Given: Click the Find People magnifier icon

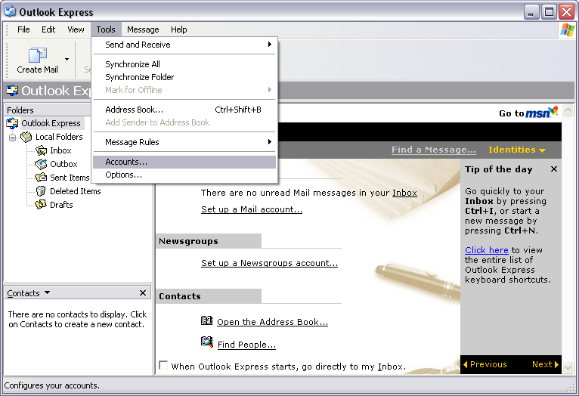Looking at the screenshot, I should [x=207, y=342].
